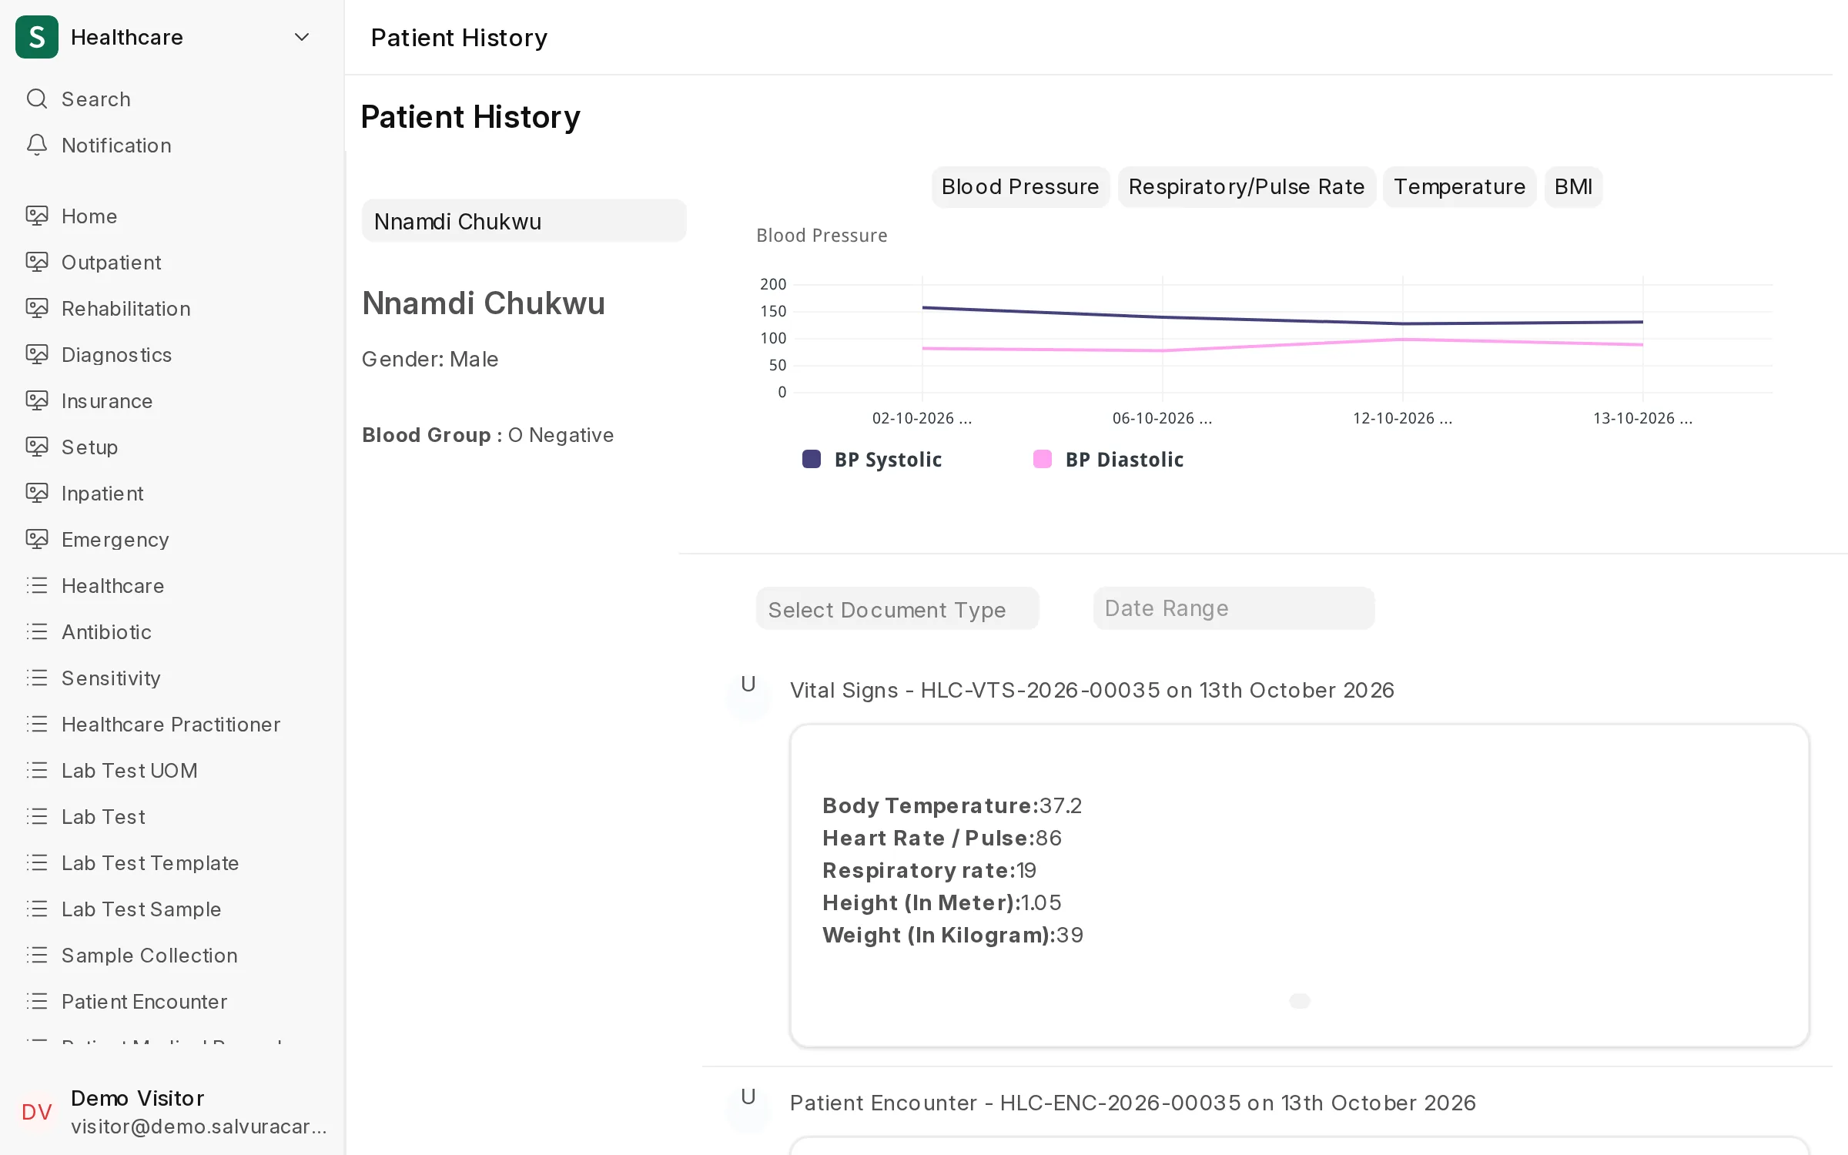Click the 13-10-2026 chart axis label
The width and height of the screenshot is (1848, 1155).
(1642, 419)
